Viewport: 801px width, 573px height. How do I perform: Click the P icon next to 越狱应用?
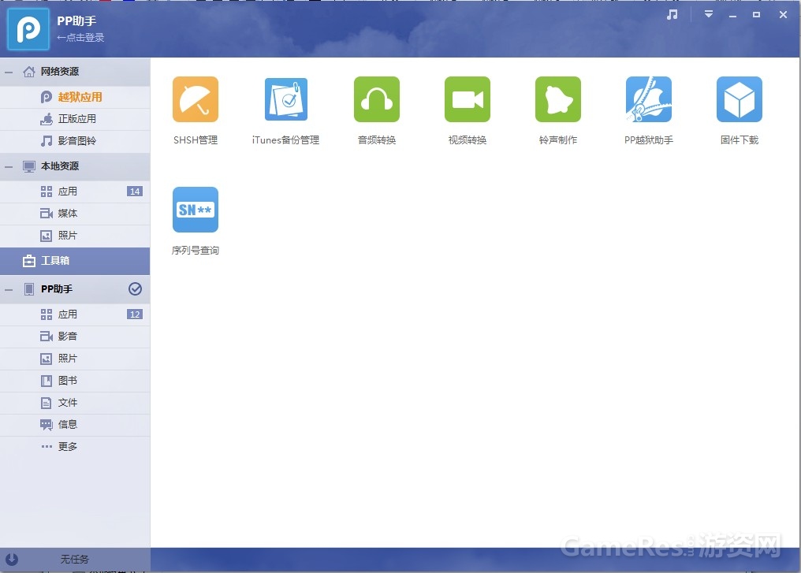pyautogui.click(x=46, y=97)
